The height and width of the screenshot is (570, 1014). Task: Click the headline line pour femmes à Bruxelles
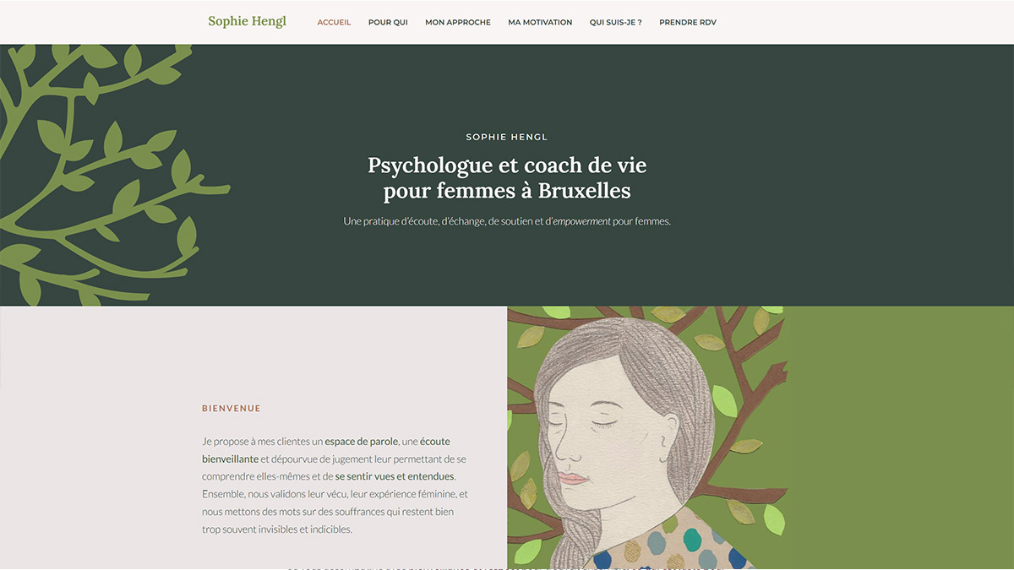507,191
